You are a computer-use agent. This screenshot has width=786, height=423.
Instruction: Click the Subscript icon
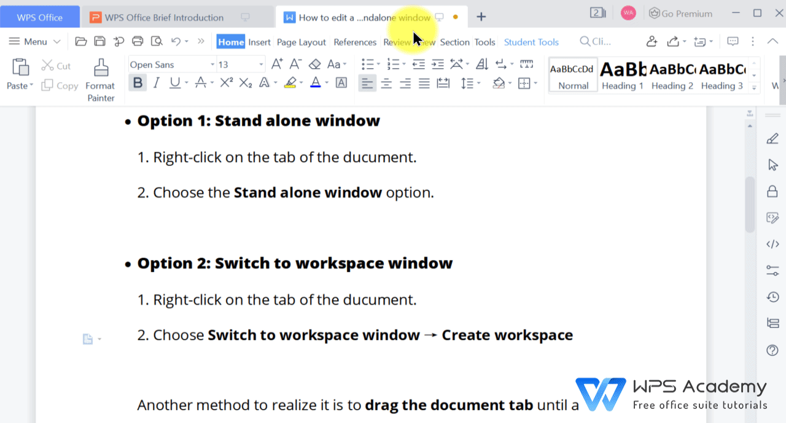tap(244, 82)
